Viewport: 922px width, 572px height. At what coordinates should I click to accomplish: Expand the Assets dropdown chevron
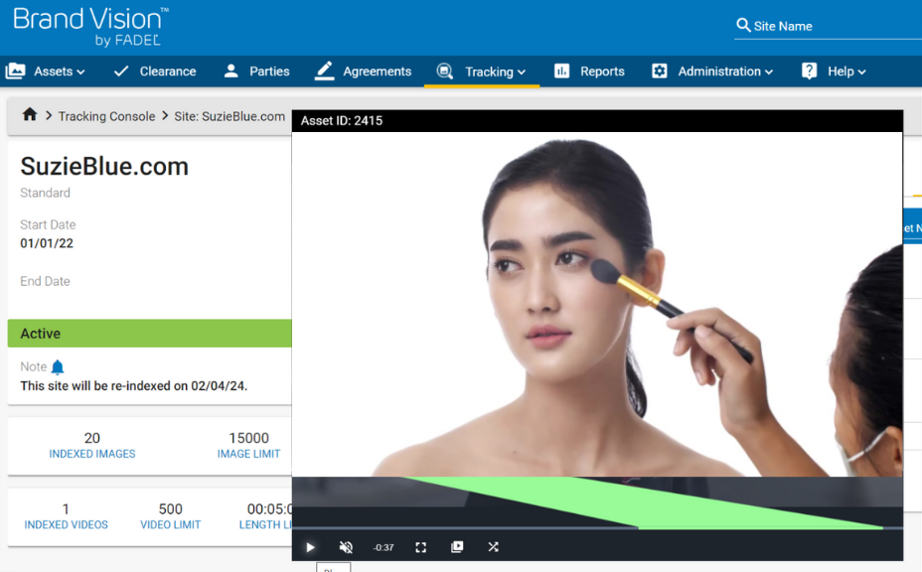pyautogui.click(x=81, y=72)
